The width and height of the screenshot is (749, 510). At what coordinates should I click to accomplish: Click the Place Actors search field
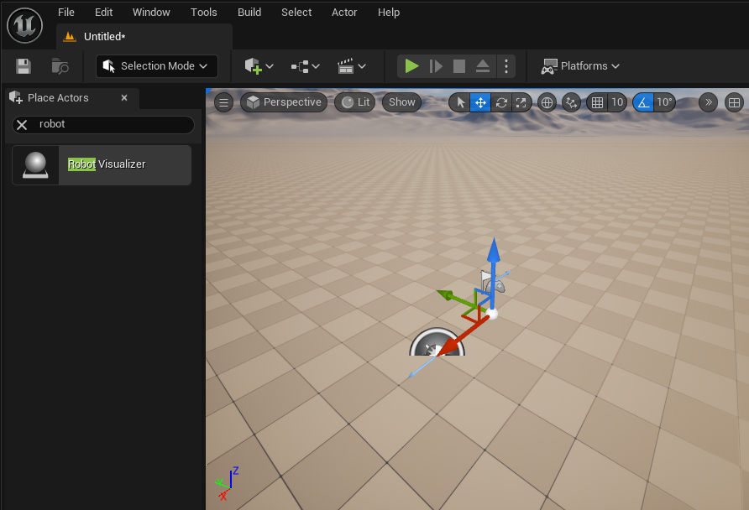pyautogui.click(x=103, y=124)
